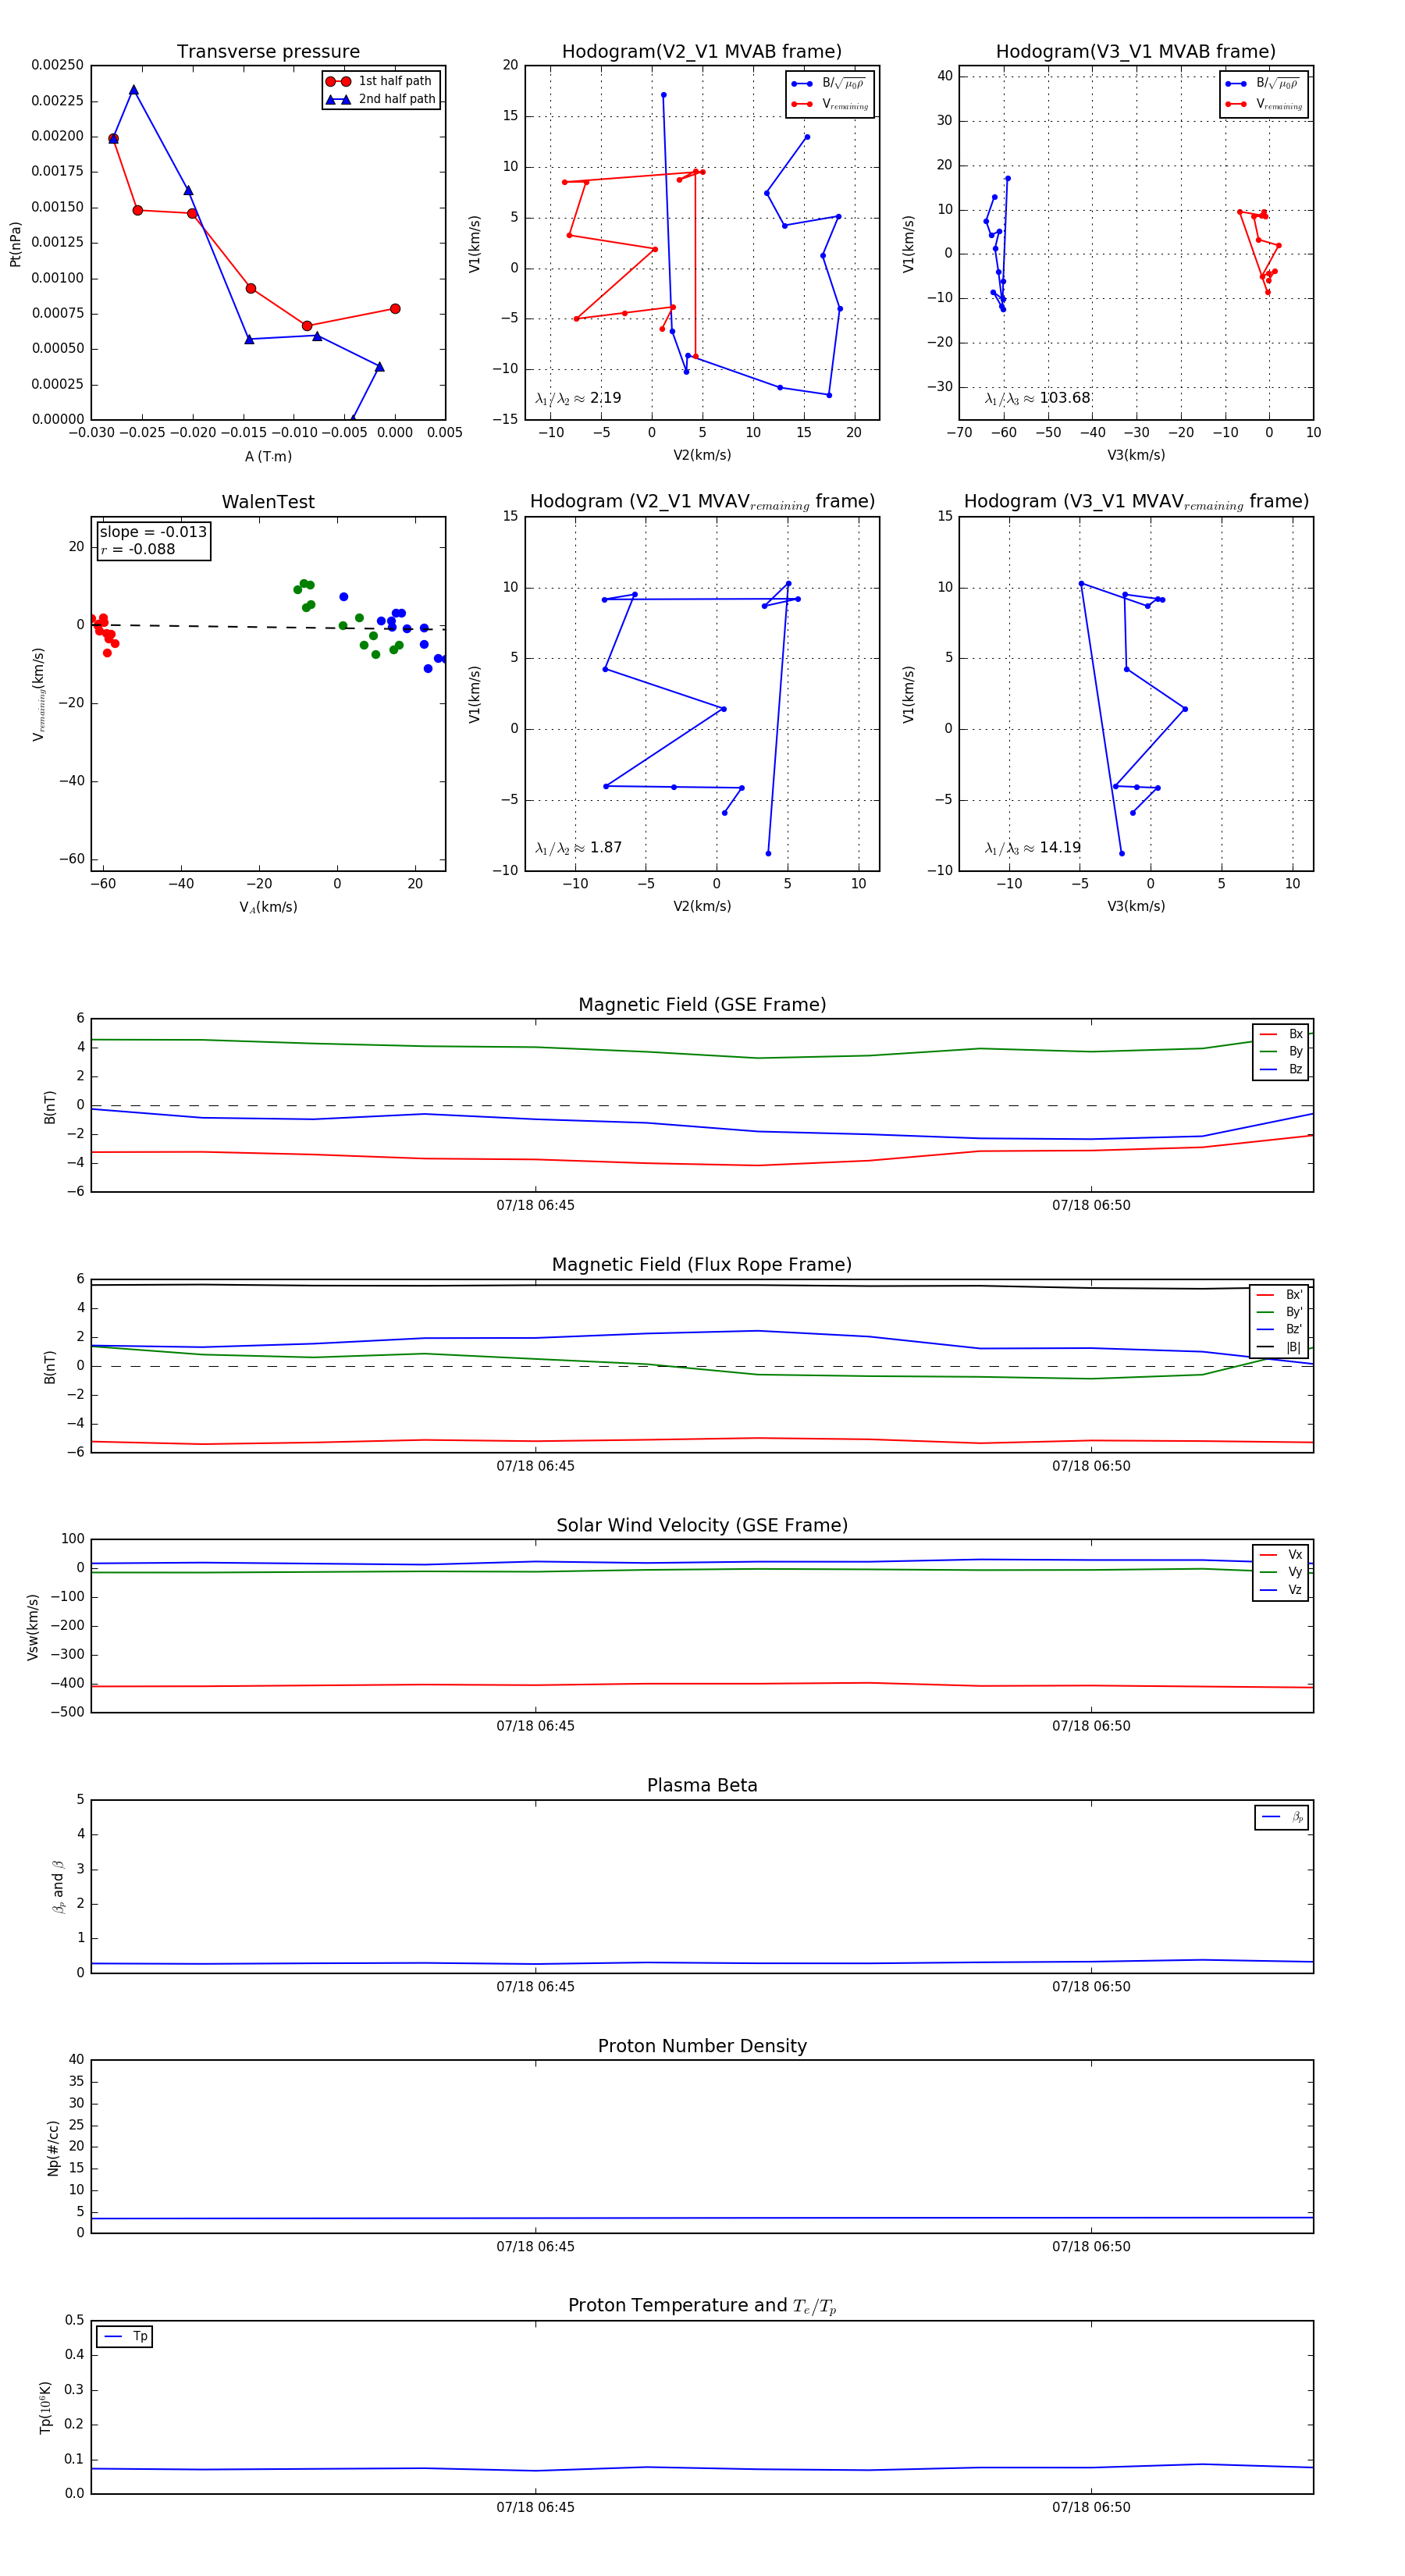Select 'Bx' legend entry in GSE magnetic field plot
Image resolution: width=1405 pixels, height=2576 pixels.
tap(1281, 1034)
